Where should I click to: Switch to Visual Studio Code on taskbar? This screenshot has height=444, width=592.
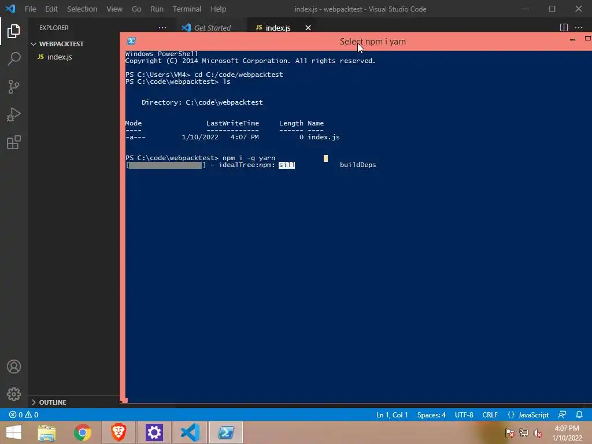tap(190, 432)
